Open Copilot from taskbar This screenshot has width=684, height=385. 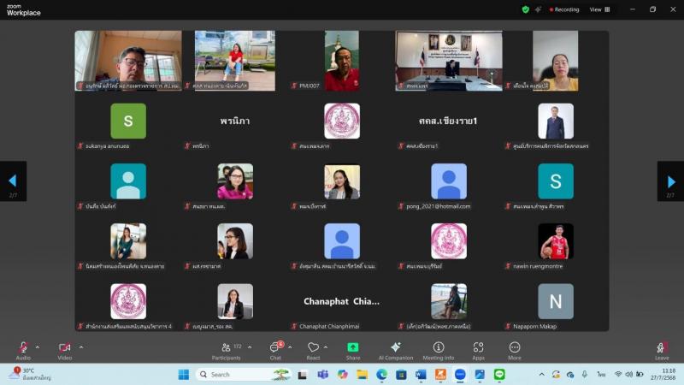point(343,375)
